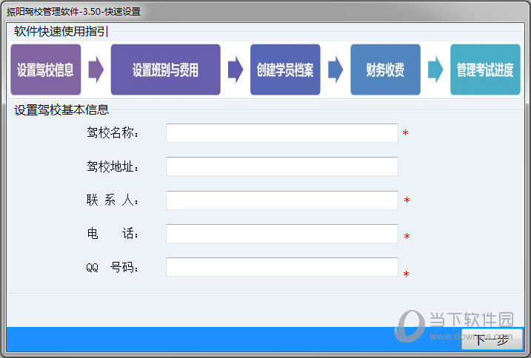Click red asterisk beside 电话 field
The image size is (531, 358).
[x=407, y=236]
